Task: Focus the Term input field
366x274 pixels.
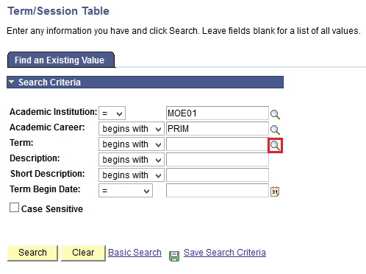Action: [217, 144]
